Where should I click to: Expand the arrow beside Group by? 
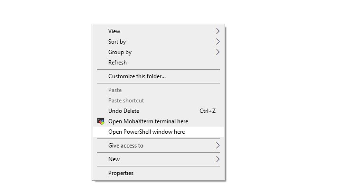[x=218, y=52]
